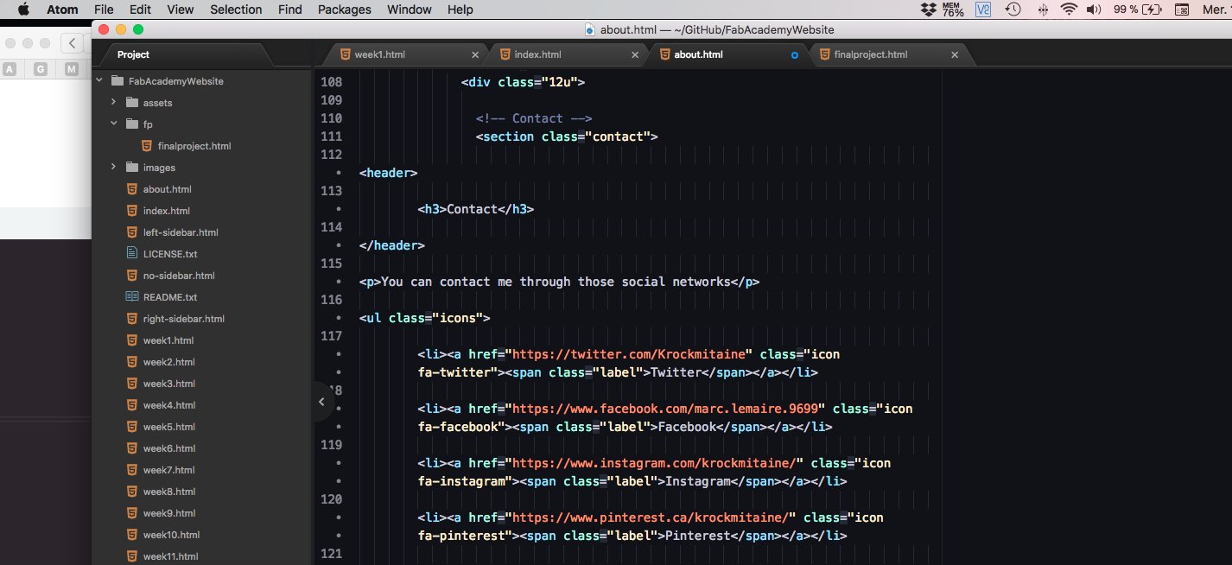The width and height of the screenshot is (1232, 565).
Task: Click the Wi-Fi menu bar icon
Action: pyautogui.click(x=1070, y=10)
